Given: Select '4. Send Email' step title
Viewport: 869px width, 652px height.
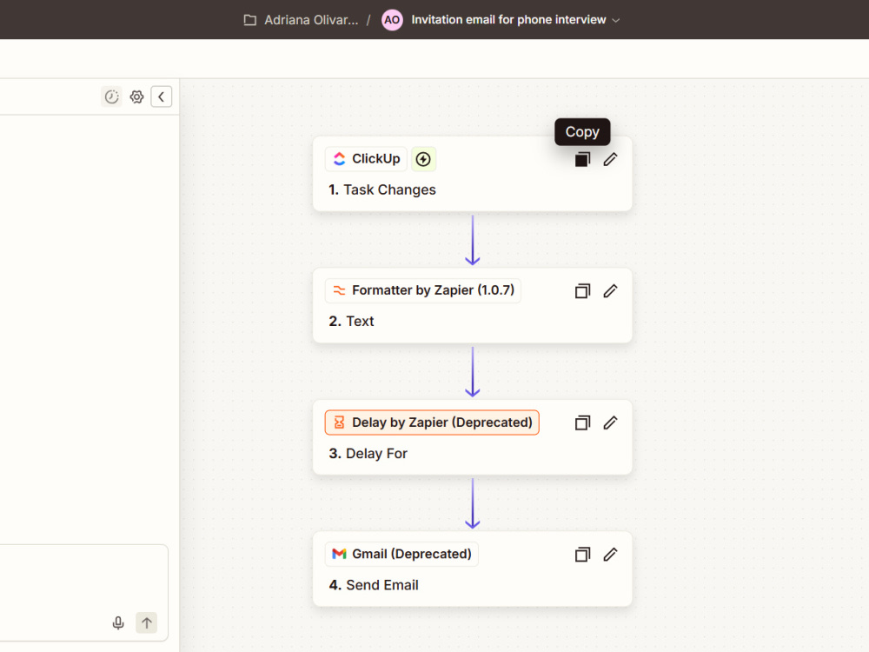Looking at the screenshot, I should coord(374,585).
